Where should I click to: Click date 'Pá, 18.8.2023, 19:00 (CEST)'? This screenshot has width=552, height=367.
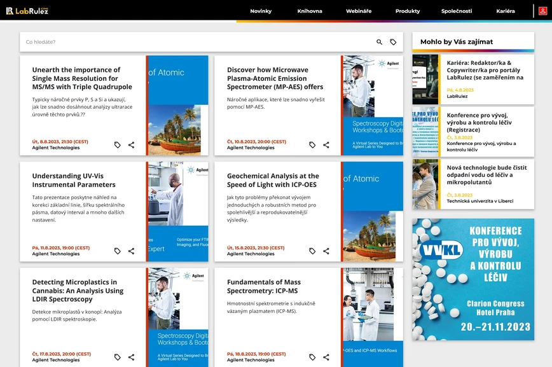[x=256, y=354]
